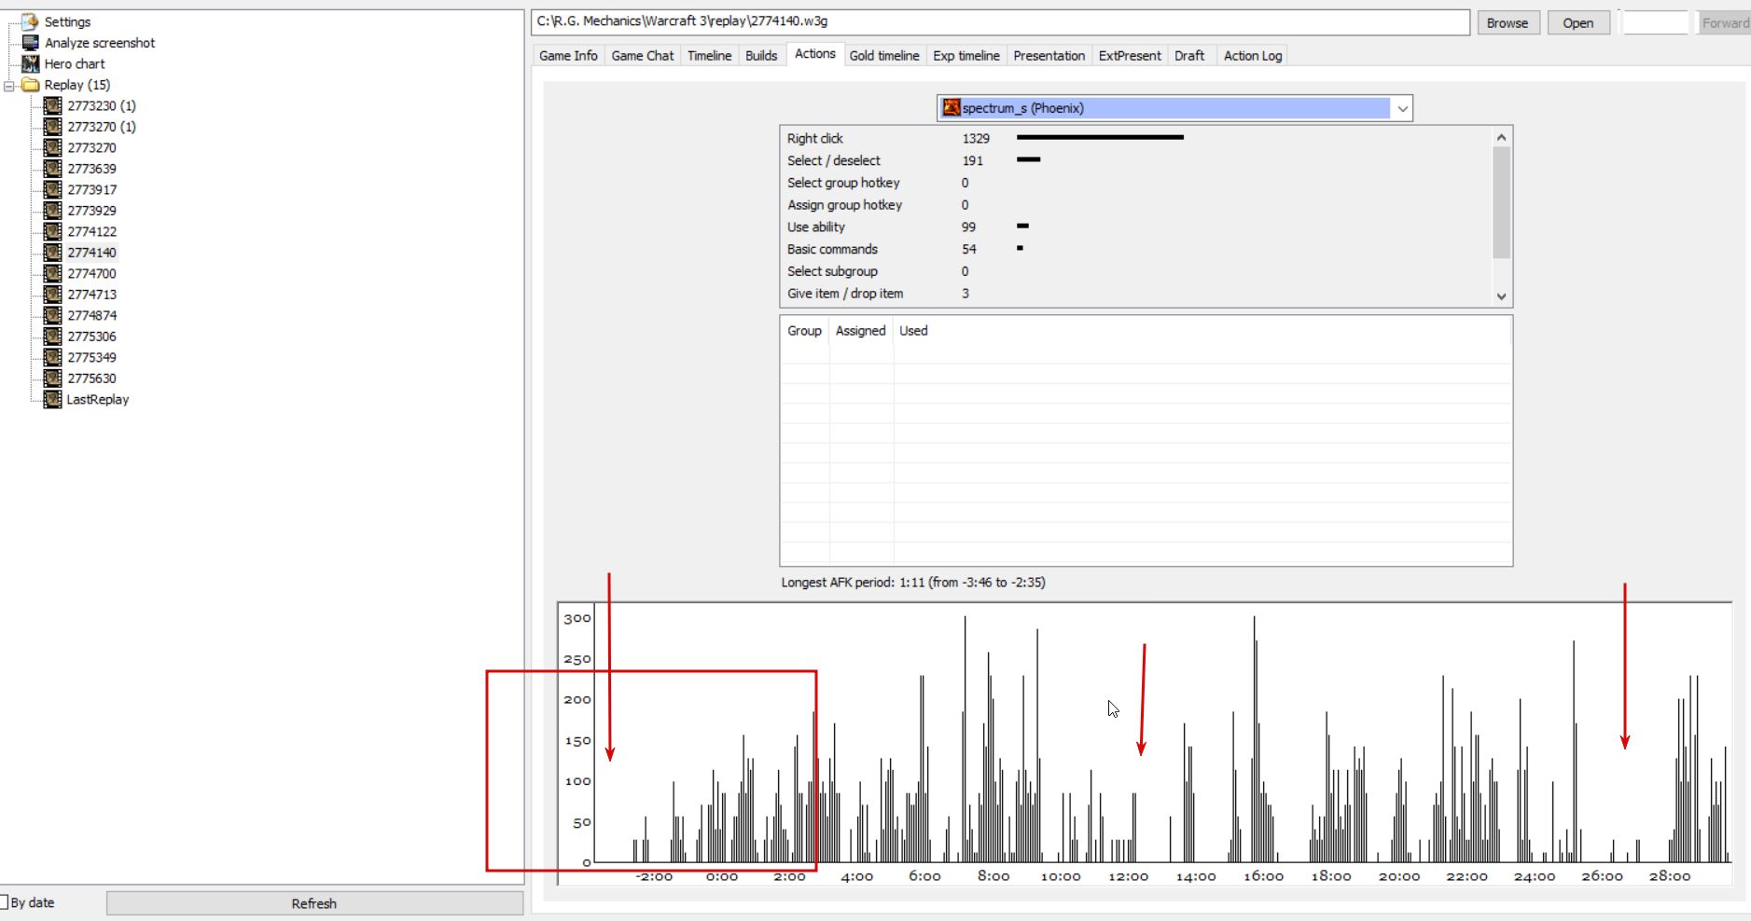Click the Phoenix hero icon in the player selector
The height and width of the screenshot is (921, 1751).
tap(952, 108)
